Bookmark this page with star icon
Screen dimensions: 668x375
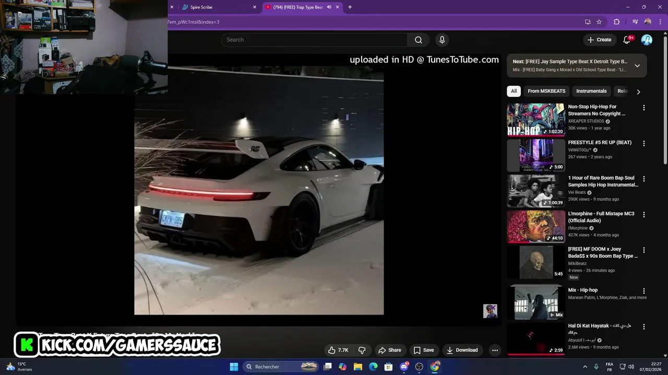click(x=599, y=22)
